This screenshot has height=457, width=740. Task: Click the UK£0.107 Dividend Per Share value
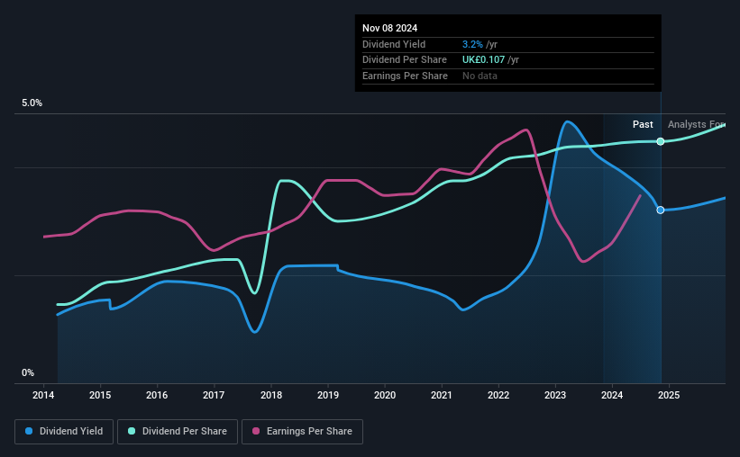pyautogui.click(x=483, y=60)
